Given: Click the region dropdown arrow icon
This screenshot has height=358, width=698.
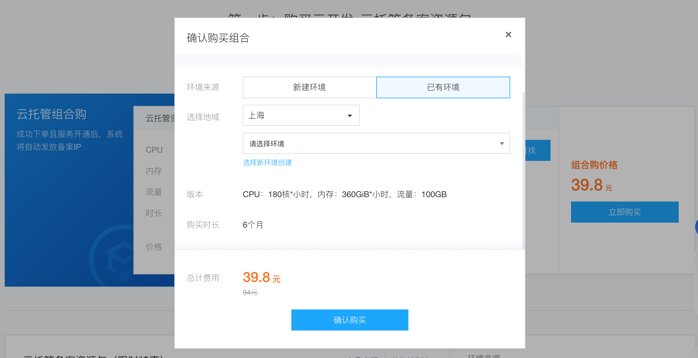Looking at the screenshot, I should [350, 116].
